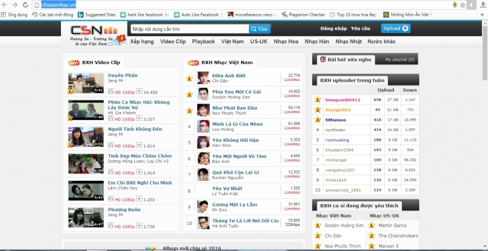Click gold star rank 1 for Điều Anh Biết

[x=189, y=78]
